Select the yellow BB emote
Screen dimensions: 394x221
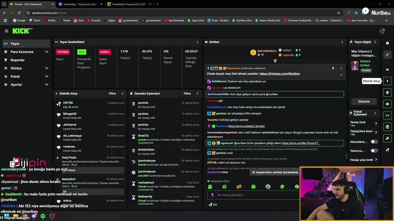click(x=239, y=186)
